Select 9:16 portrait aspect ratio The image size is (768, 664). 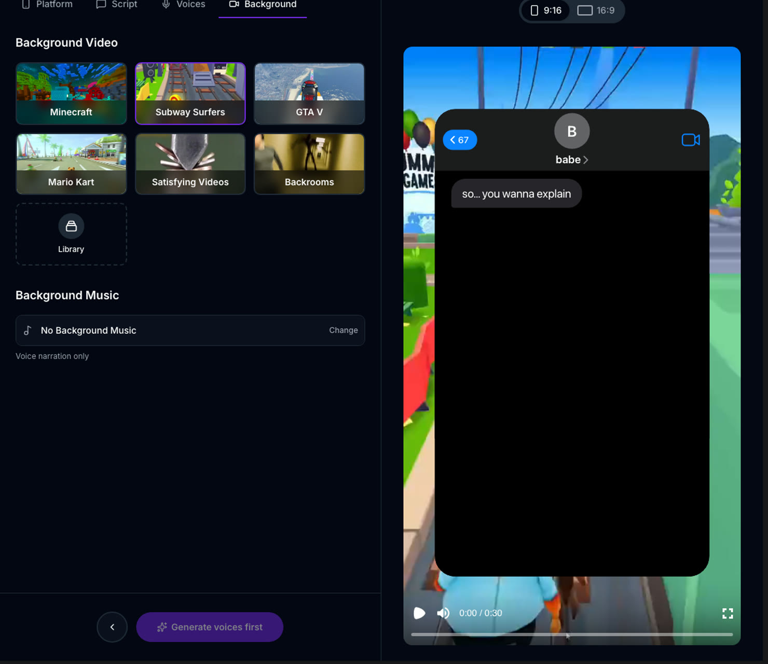pyautogui.click(x=546, y=10)
